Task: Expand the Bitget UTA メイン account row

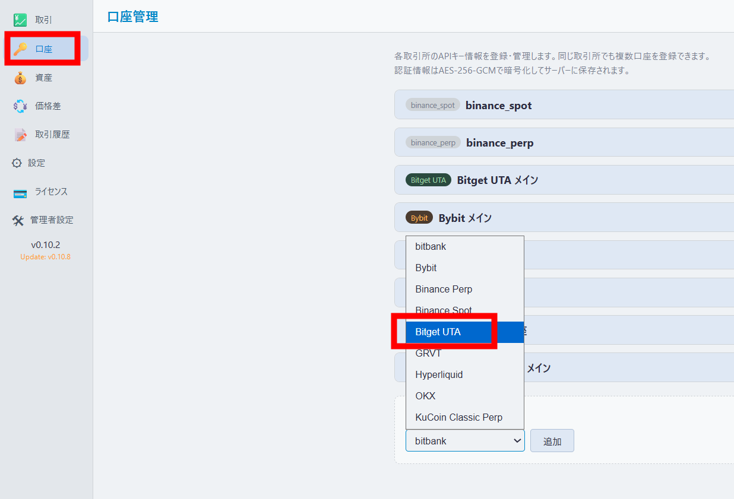Action: pos(563,180)
